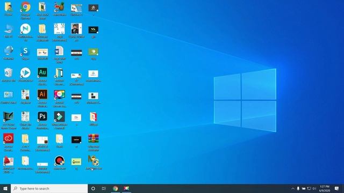Image resolution: width=344 pixels, height=193 pixels.
Task: Expand hidden system tray icons chevron
Action: [x=292, y=189]
